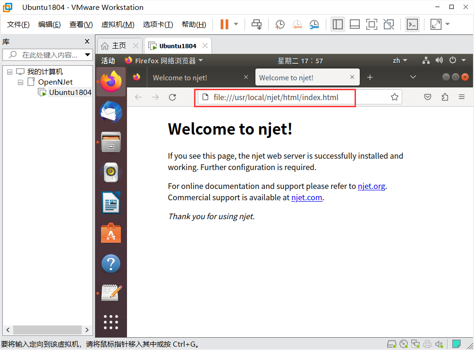
Task: Toggle Unity mode icon
Action: pyautogui.click(x=389, y=24)
